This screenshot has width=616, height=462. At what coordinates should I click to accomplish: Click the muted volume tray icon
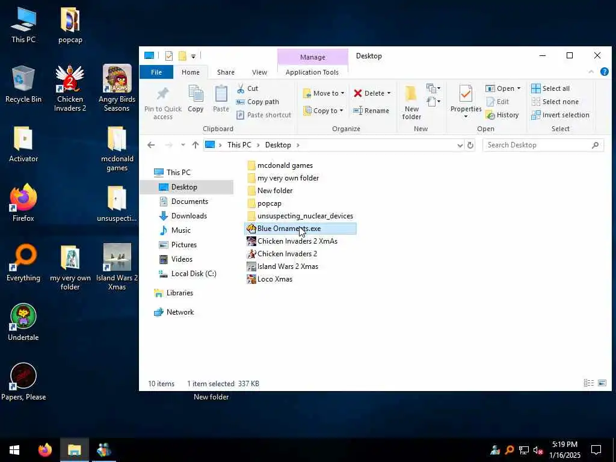pyautogui.click(x=538, y=450)
